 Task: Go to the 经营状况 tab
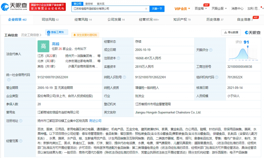tap(149, 20)
